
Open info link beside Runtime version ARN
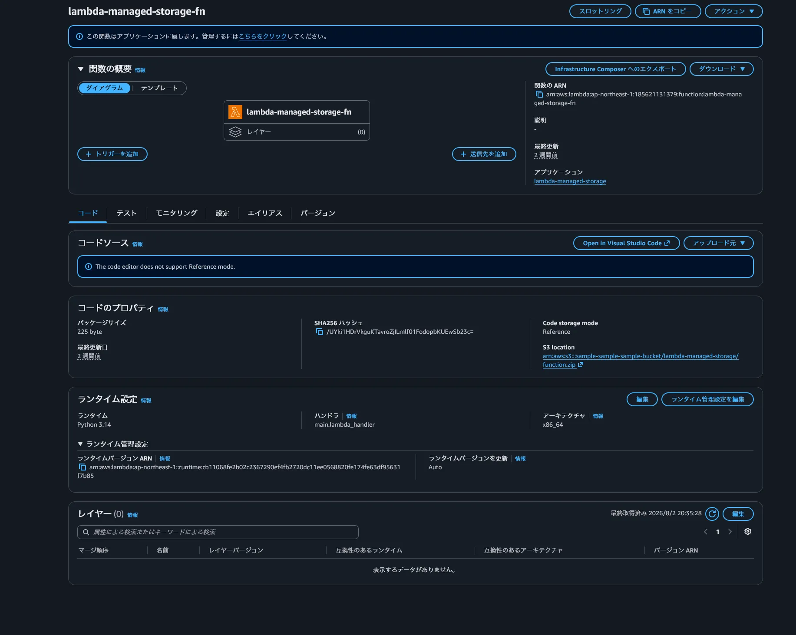165,459
